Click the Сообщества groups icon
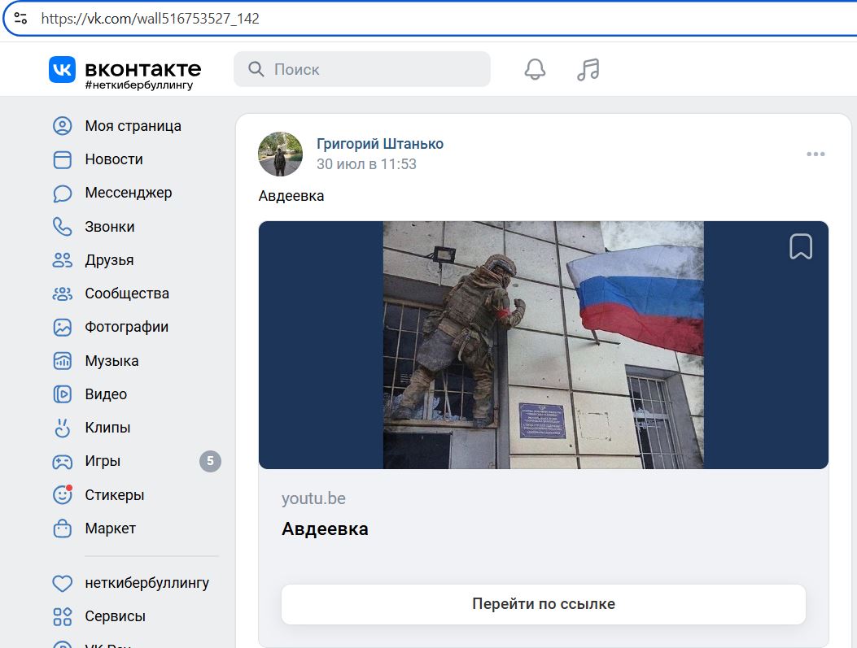Screen dimensions: 857x648 pos(63,294)
